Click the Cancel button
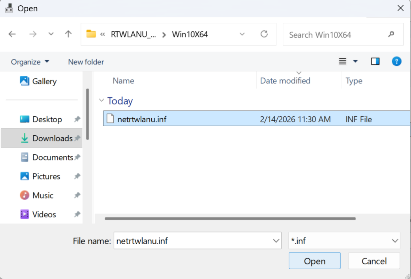411x279 pixels. pyautogui.click(x=374, y=261)
